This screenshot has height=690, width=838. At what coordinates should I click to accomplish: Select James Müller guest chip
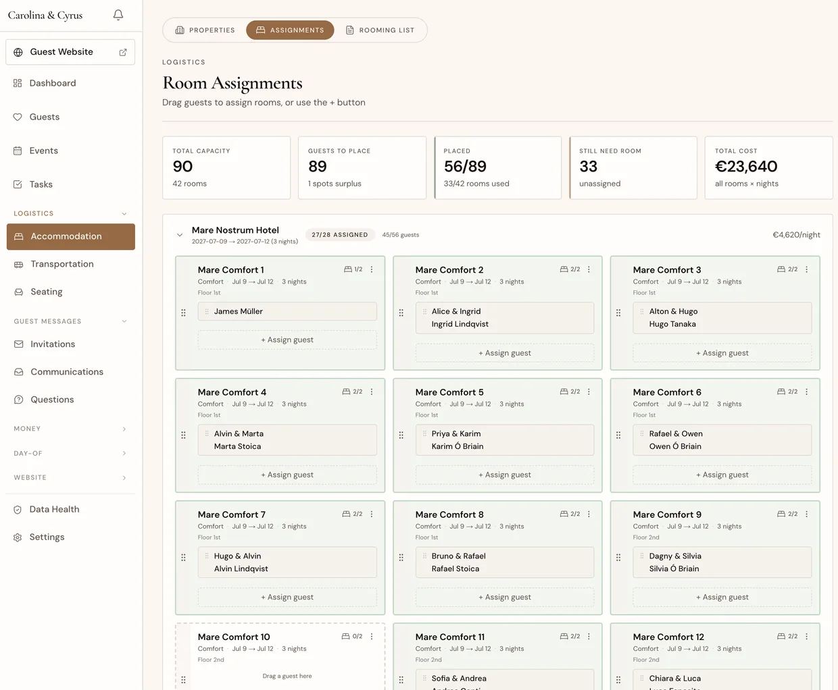tap(287, 311)
